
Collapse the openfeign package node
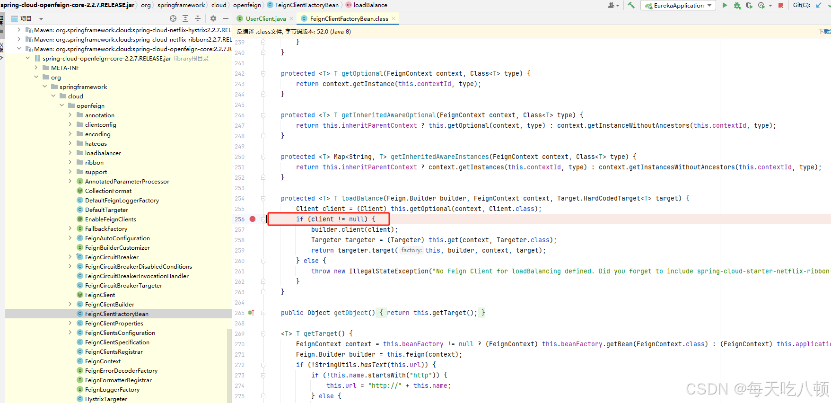[x=61, y=105]
